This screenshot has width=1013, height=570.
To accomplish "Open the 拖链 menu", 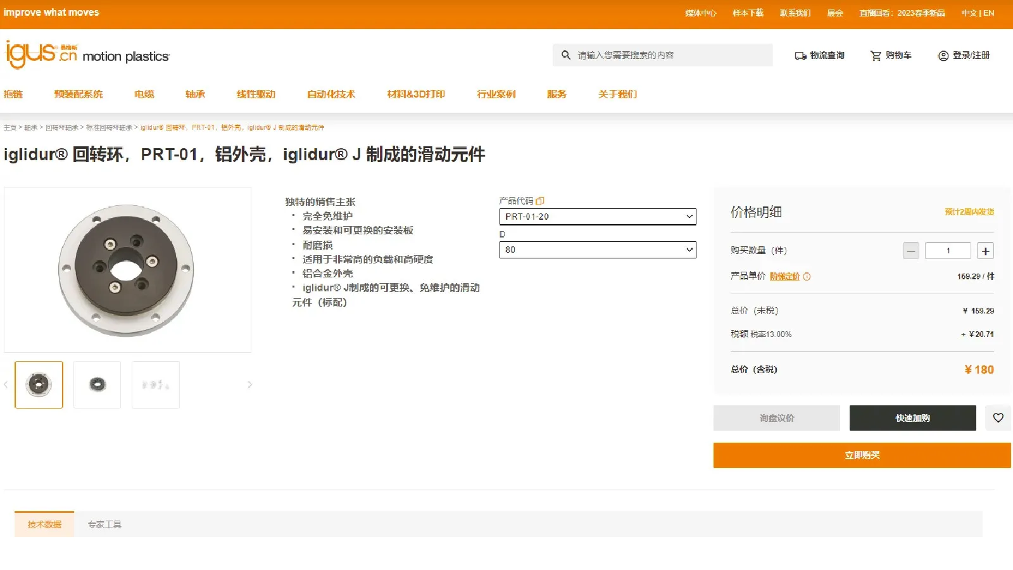I will click(13, 94).
